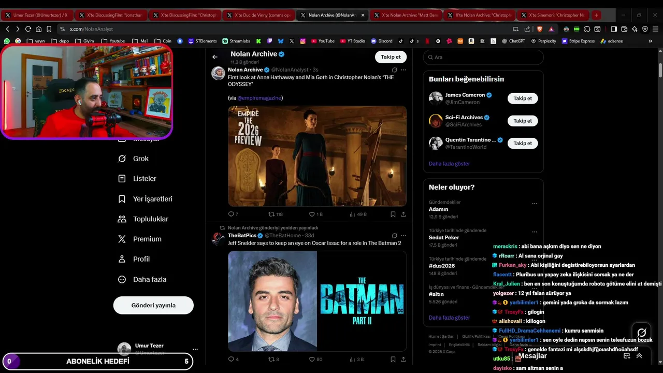
Task: Open the three-dot menu on the Odyssey post
Action: point(403,70)
